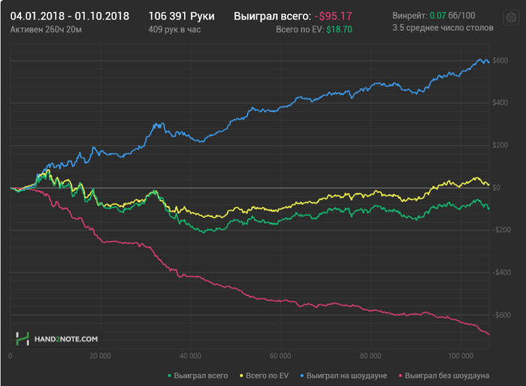Click the $400 y-axis label
The height and width of the screenshot is (386, 526).
[x=500, y=103]
